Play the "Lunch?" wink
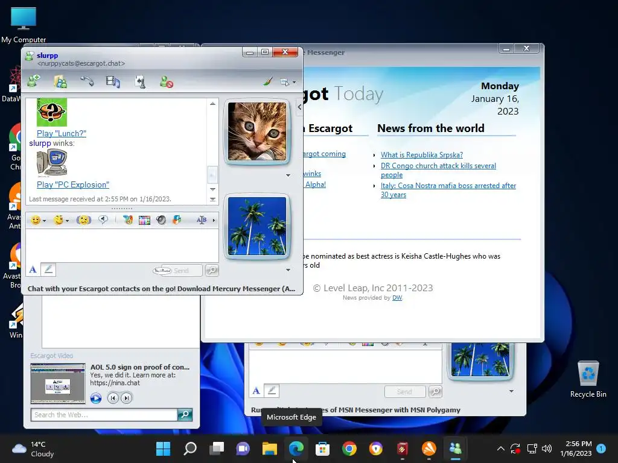The width and height of the screenshot is (618, 463). click(61, 133)
